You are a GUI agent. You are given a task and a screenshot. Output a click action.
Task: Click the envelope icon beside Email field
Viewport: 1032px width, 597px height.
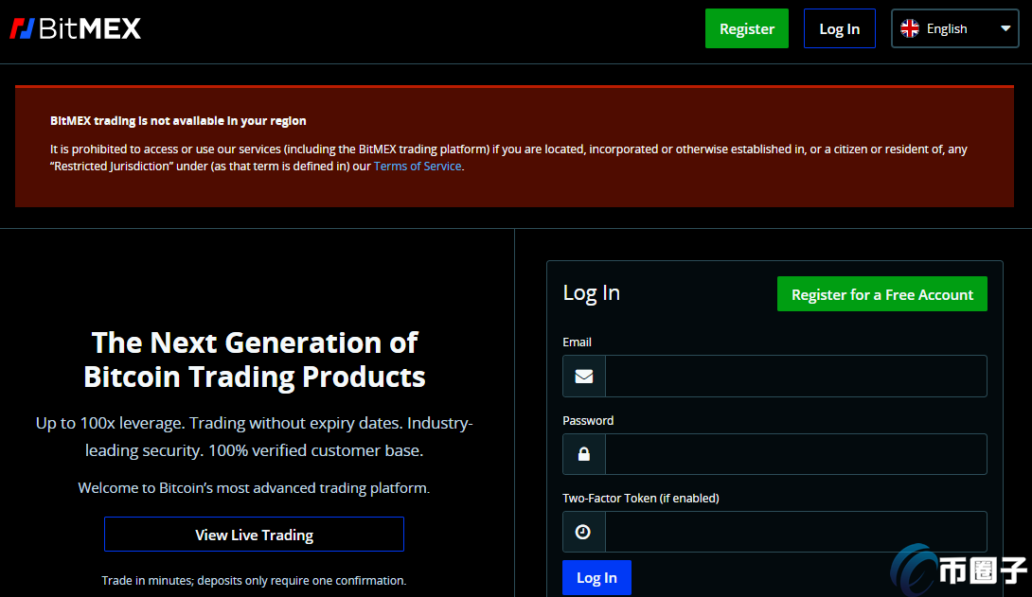point(584,377)
